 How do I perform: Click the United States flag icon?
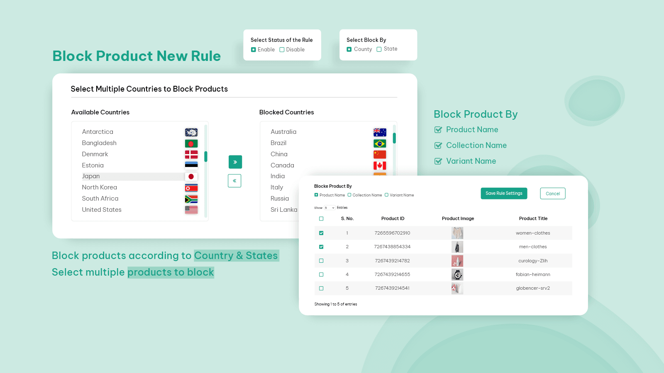(191, 210)
